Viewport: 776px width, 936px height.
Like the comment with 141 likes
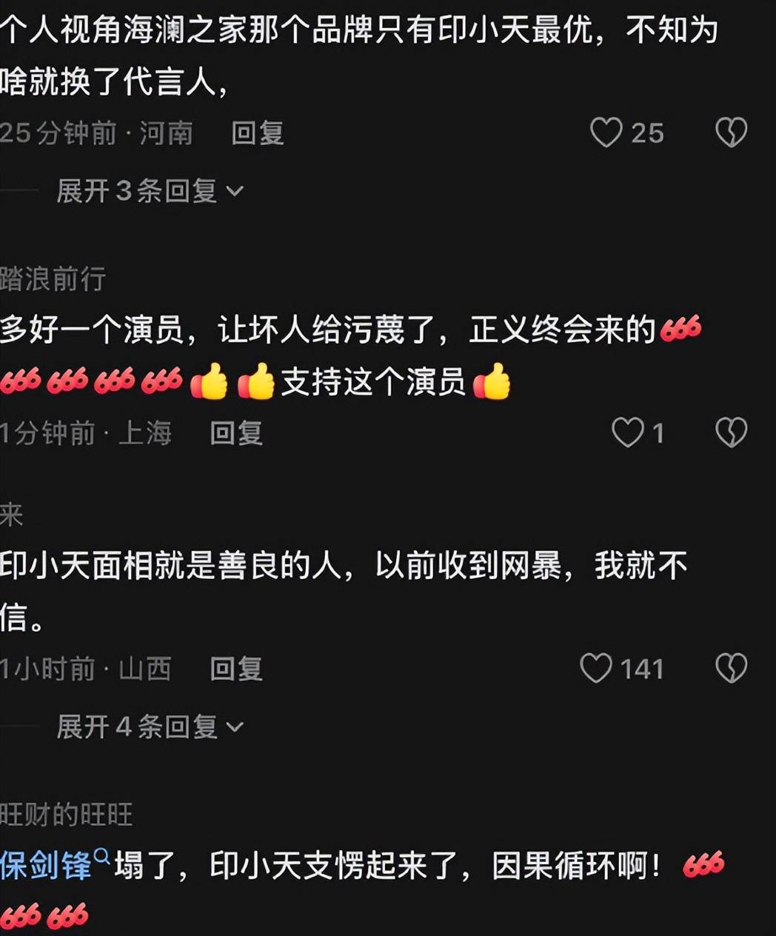(x=596, y=668)
